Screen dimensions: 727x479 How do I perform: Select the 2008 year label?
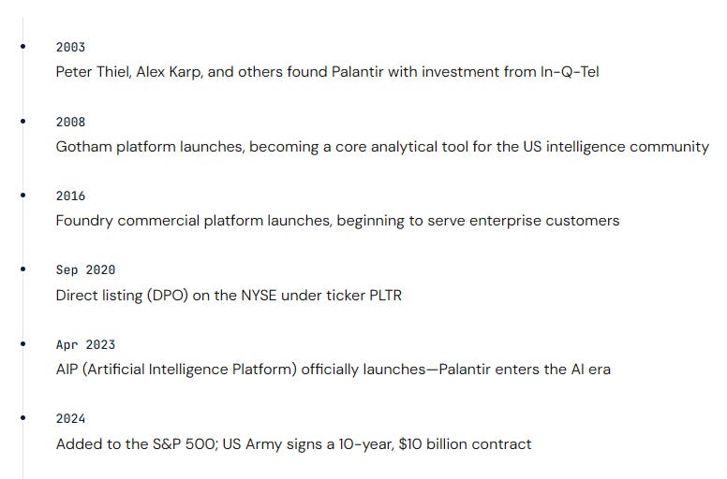pos(70,122)
